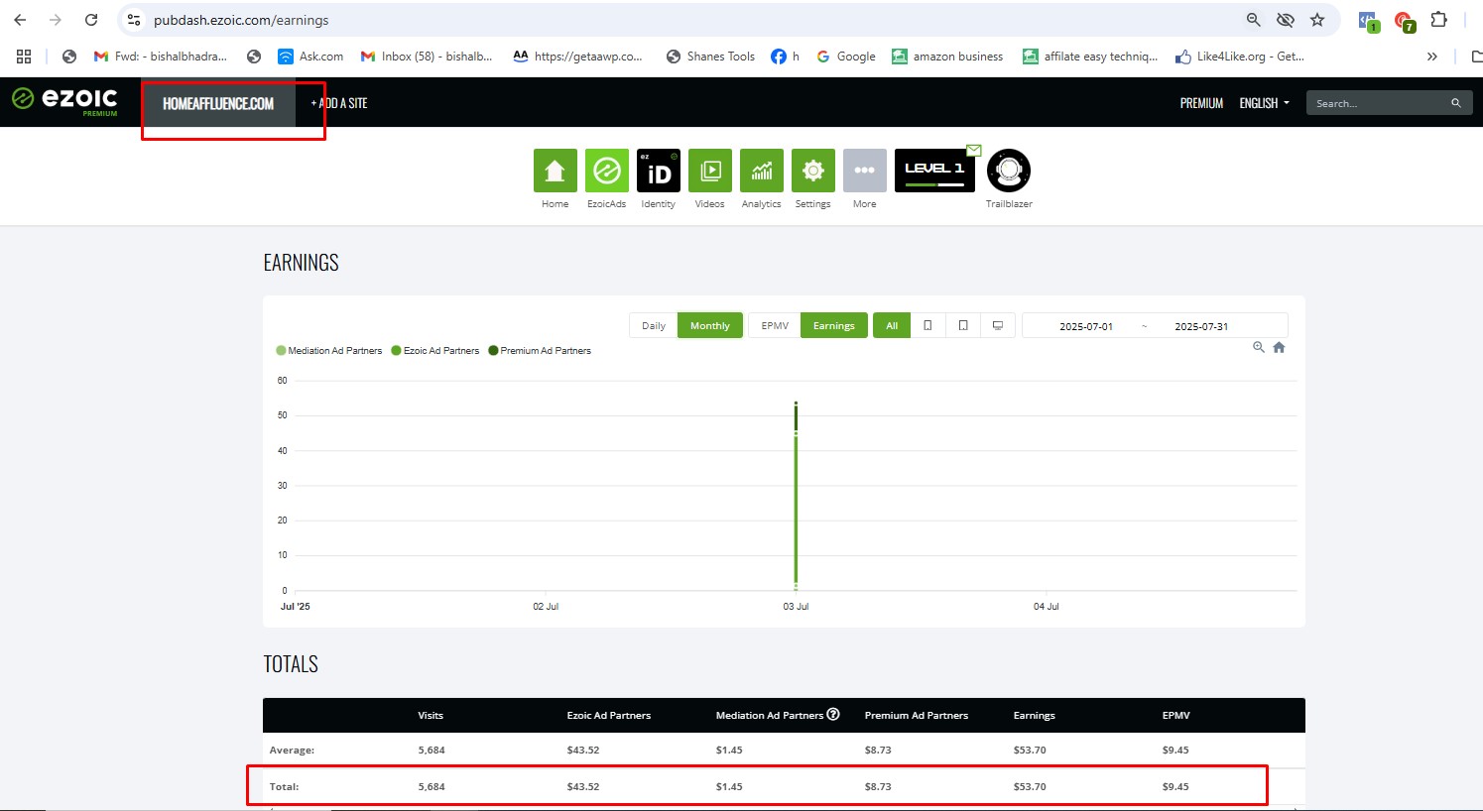Viewport: 1483px width, 811px height.
Task: Click the browser forward arrow
Action: [x=56, y=20]
